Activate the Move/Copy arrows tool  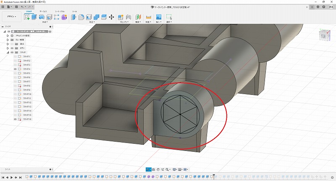pos(111,17)
